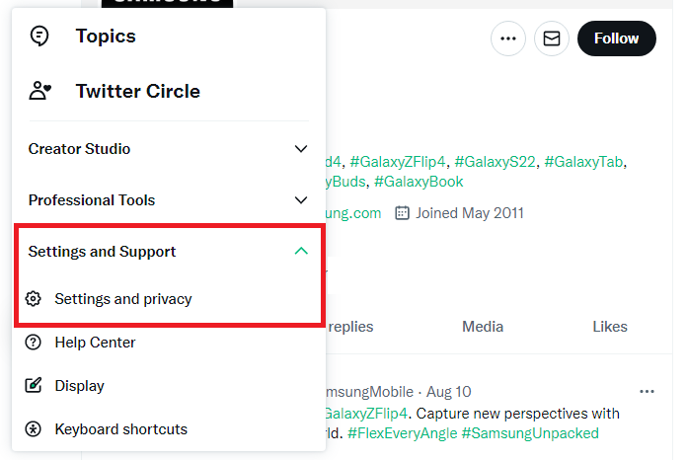Expand the Creator Studio chevron
This screenshot has height=460, width=687.
click(x=301, y=149)
